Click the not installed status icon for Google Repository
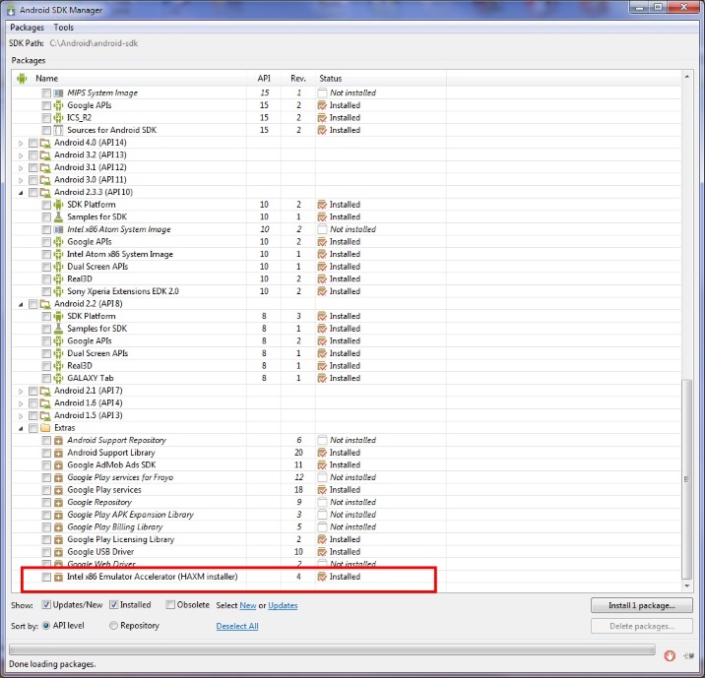The height and width of the screenshot is (678, 705). point(322,502)
